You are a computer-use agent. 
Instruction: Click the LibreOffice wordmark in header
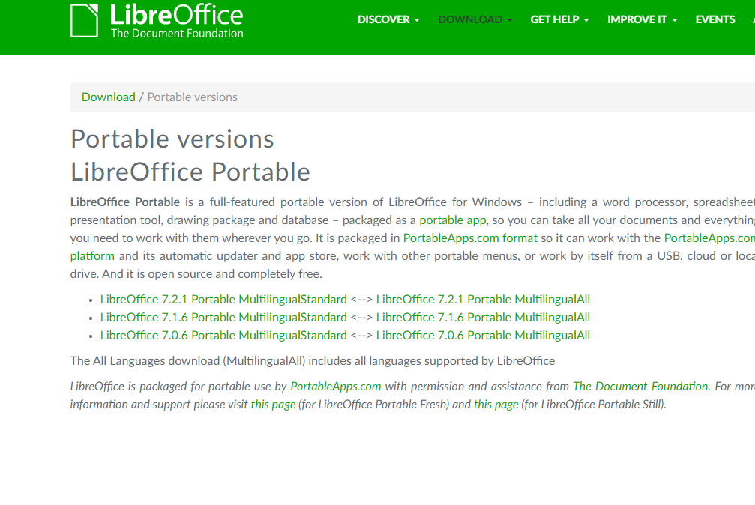coord(176,15)
